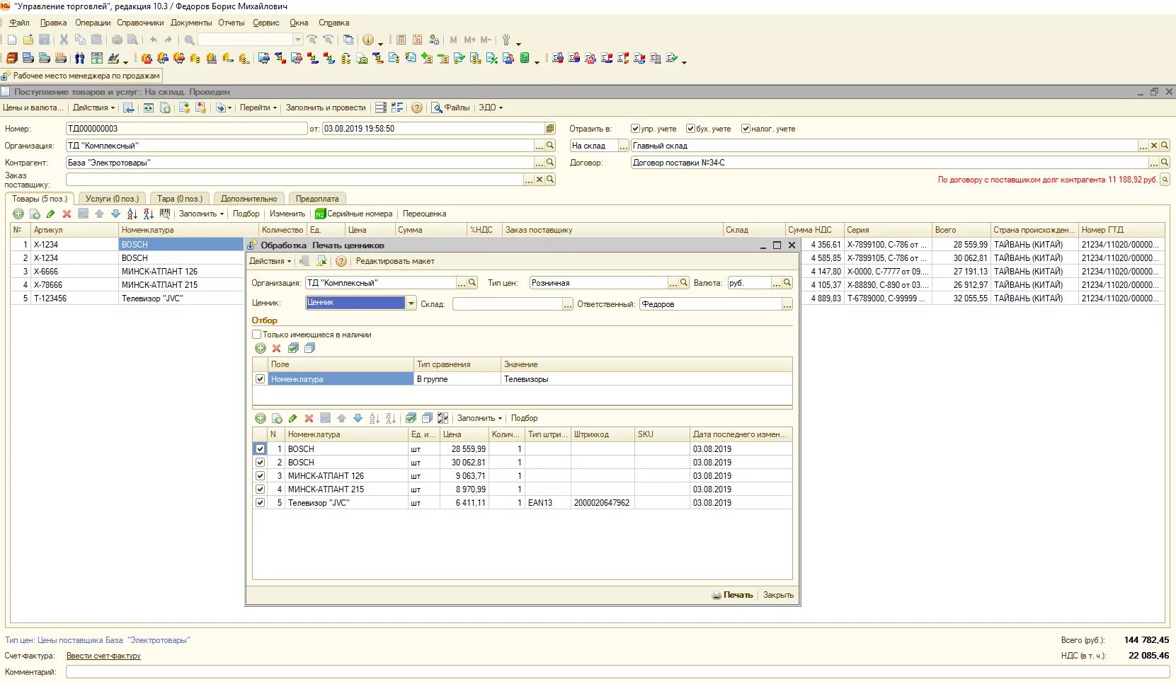
Task: Click the calendar icon beside document date
Action: [550, 129]
